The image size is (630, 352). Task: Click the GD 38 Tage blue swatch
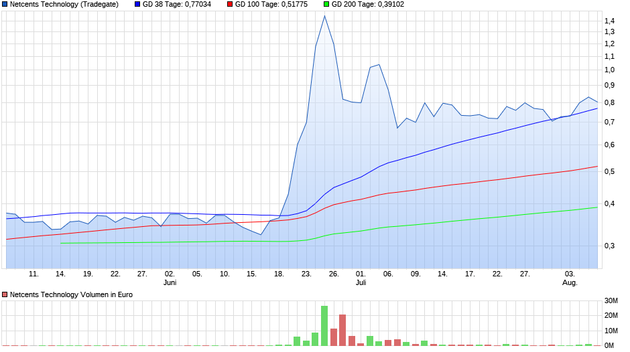(137, 5)
